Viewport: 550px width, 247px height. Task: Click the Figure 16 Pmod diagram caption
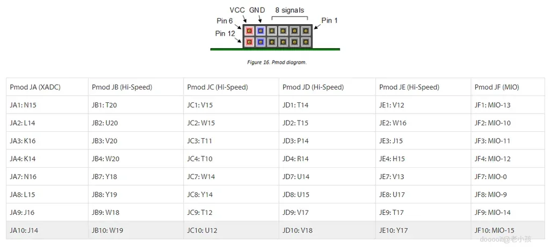[277, 62]
